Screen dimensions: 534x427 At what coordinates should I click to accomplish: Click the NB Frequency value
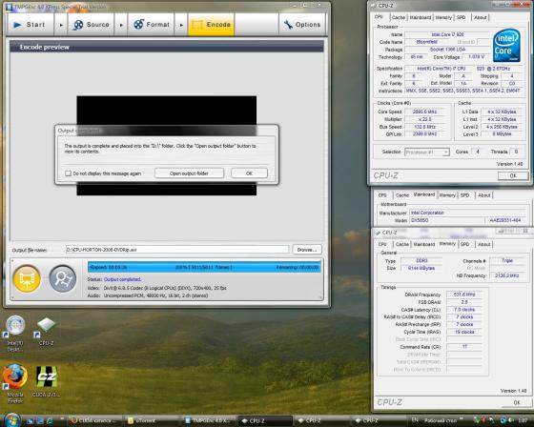507,275
